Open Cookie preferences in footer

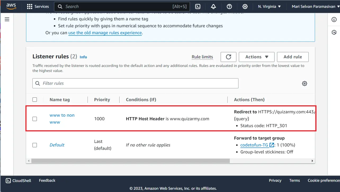(x=324, y=181)
